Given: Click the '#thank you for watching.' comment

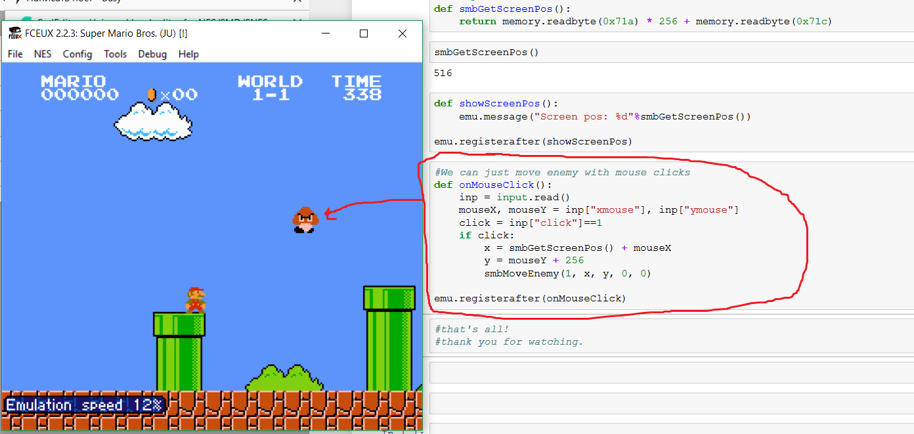Looking at the screenshot, I should tap(509, 341).
